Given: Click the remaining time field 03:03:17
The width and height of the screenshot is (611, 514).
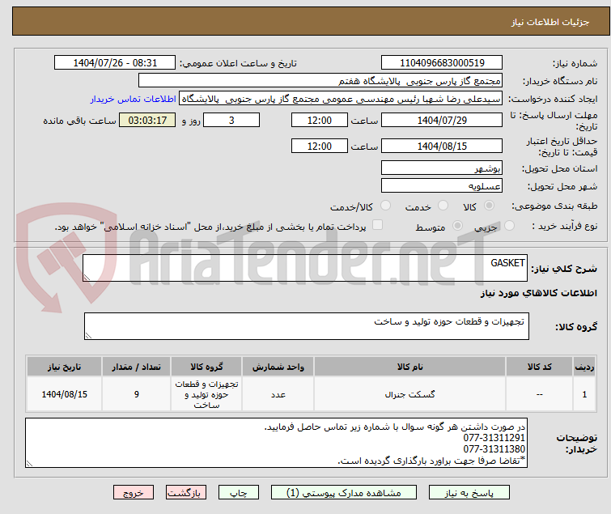Looking at the screenshot, I should coord(147,120).
